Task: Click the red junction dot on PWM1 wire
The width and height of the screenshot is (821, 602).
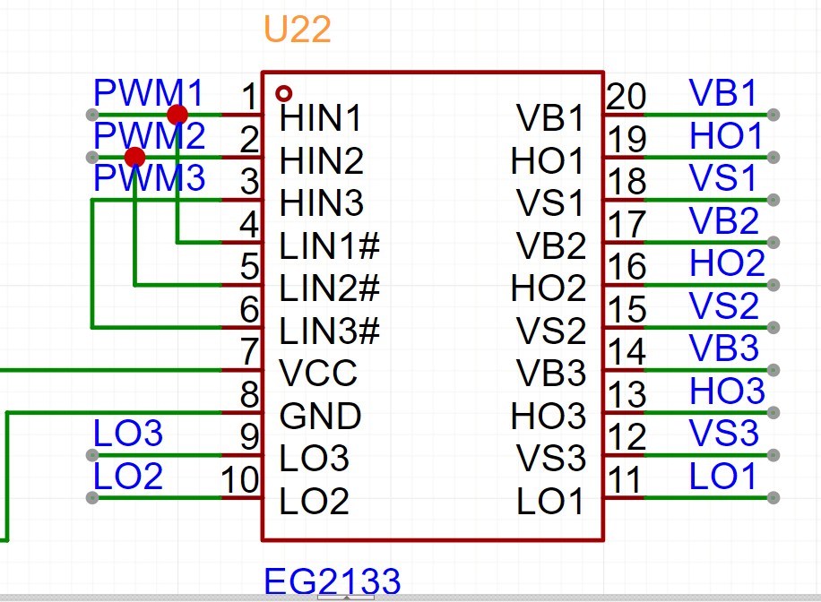Action: pos(177,115)
